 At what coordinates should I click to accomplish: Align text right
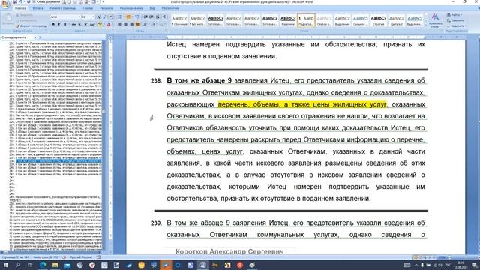tap(131, 24)
